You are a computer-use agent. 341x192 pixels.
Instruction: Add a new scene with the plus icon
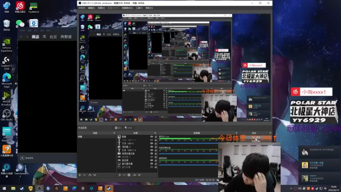tap(80, 175)
